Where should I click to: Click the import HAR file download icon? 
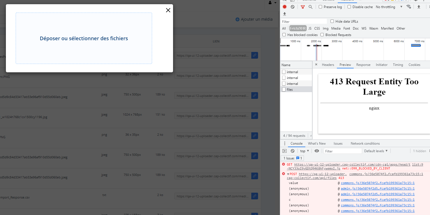[x=285, y=14]
